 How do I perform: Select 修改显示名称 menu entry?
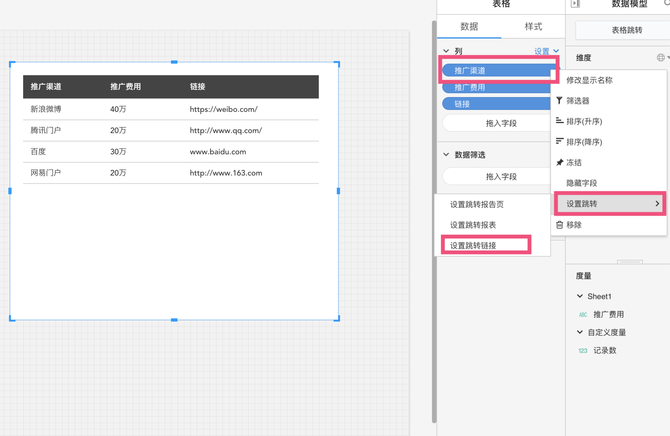[x=589, y=80]
